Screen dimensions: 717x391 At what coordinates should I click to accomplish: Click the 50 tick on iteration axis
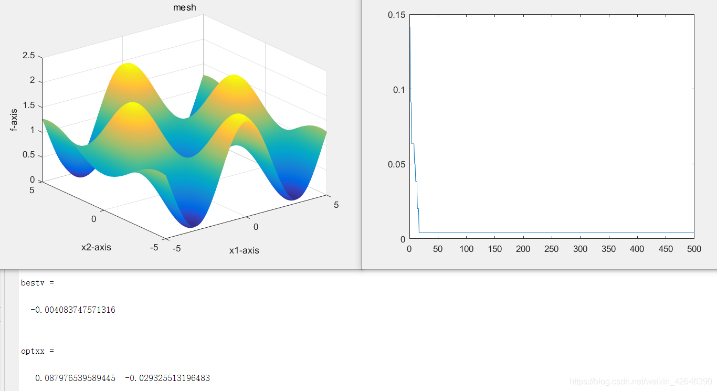click(x=438, y=249)
